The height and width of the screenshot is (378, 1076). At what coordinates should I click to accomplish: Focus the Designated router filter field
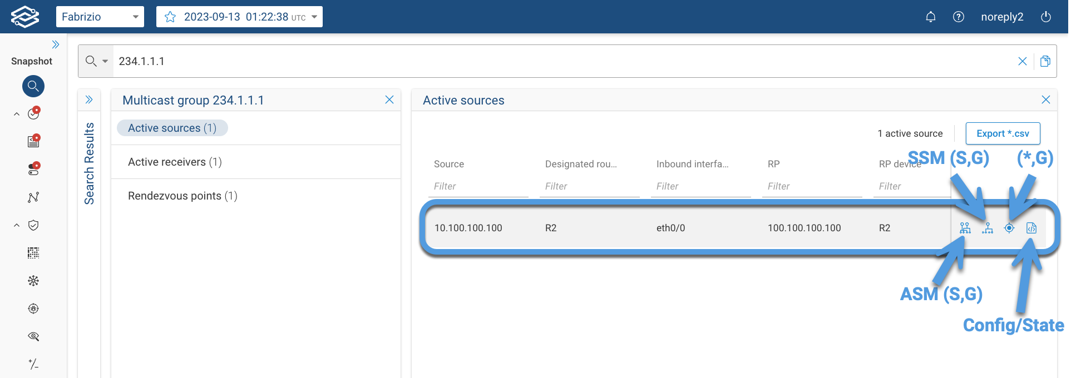tap(590, 186)
